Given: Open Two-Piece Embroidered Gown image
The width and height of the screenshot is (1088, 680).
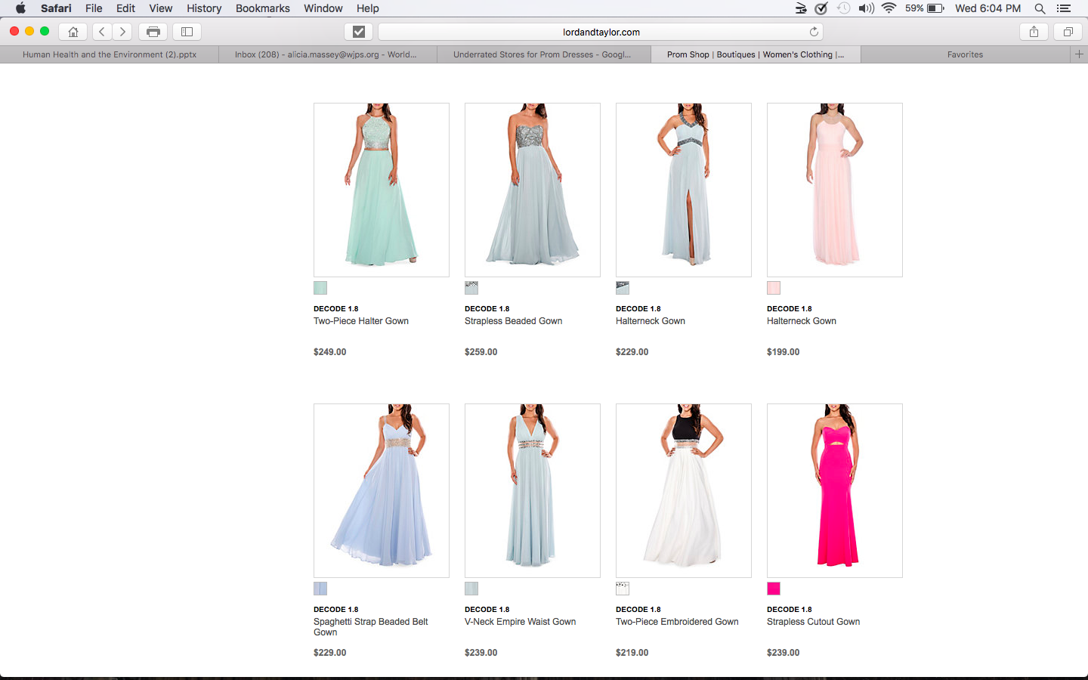Looking at the screenshot, I should tap(684, 490).
